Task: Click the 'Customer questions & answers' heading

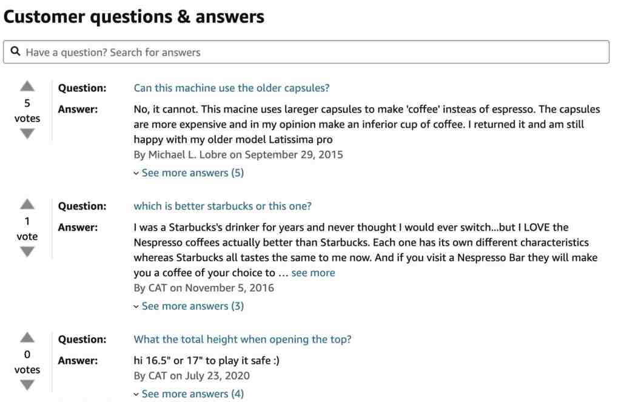Action: (134, 16)
